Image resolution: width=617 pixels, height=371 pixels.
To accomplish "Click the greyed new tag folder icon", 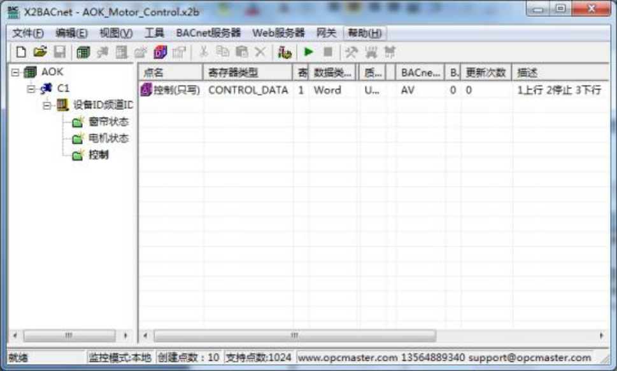I will 141,52.
